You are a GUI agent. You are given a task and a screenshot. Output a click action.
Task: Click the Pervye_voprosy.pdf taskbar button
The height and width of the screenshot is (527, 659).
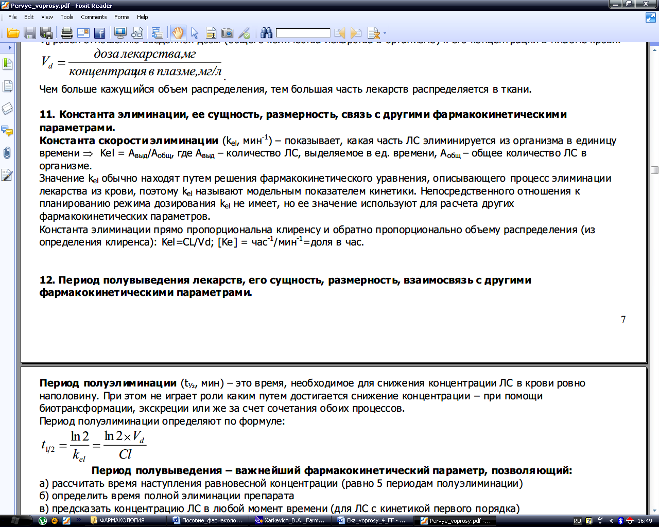456,521
